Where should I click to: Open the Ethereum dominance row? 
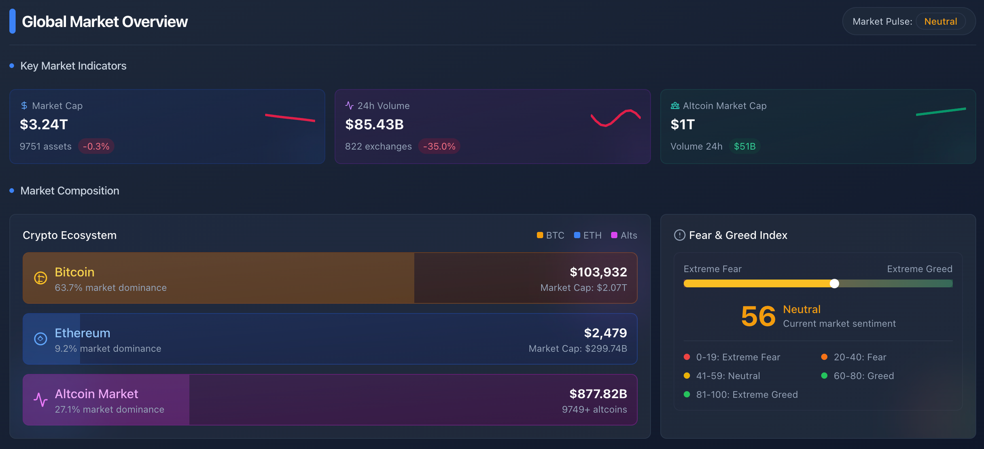[330, 339]
